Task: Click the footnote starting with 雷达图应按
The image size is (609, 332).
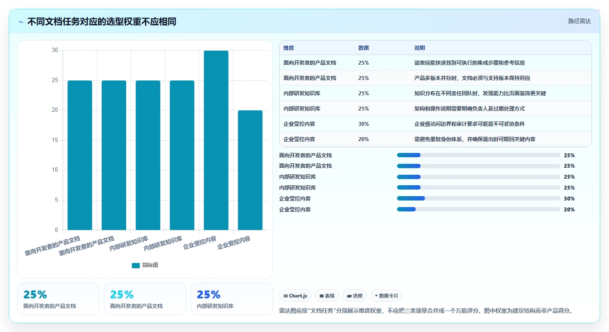Action: (x=426, y=311)
